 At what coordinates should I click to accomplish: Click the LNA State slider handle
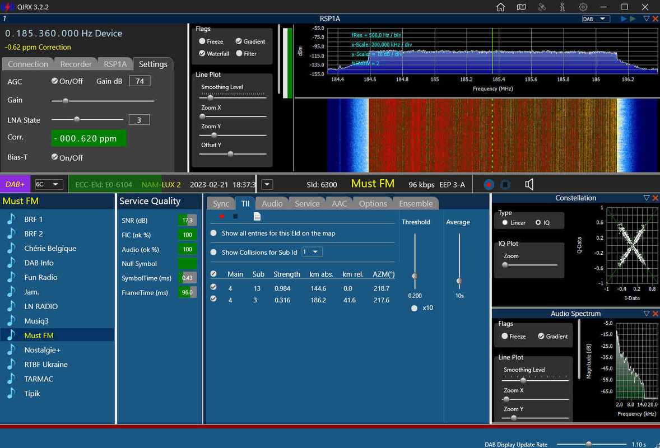tap(77, 119)
